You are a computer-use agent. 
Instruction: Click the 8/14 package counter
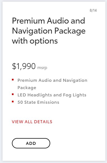pyautogui.click(x=93, y=10)
